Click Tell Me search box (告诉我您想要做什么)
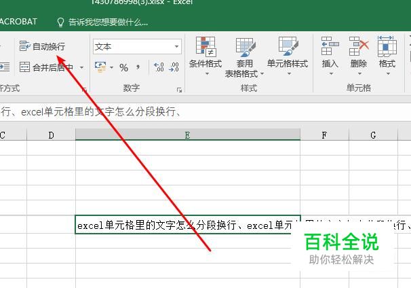The width and height of the screenshot is (411, 288). [x=108, y=22]
